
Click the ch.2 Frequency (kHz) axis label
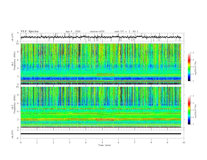[14, 104]
